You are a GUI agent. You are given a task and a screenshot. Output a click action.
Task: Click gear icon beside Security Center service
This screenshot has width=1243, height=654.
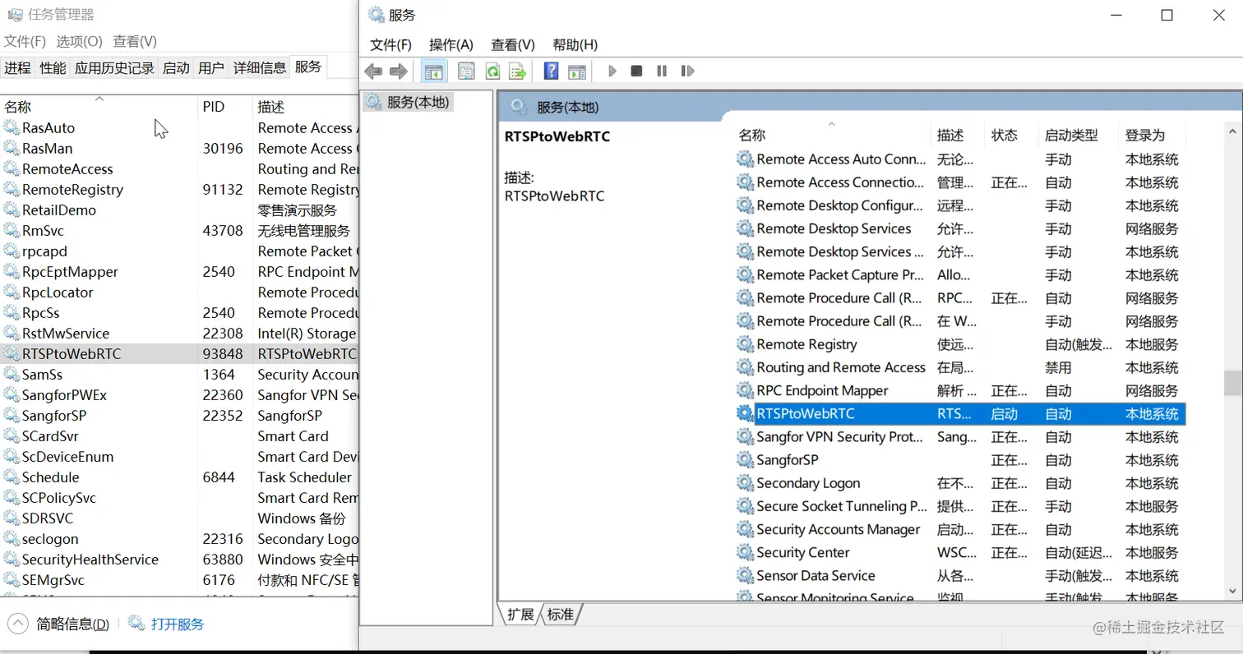(745, 553)
